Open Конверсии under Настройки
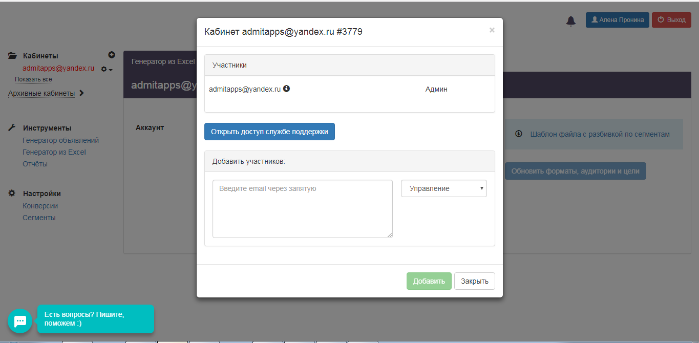699x343 pixels. pos(40,206)
